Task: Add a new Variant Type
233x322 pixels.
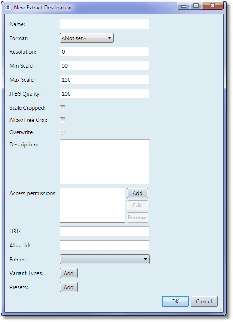Action: (69, 273)
